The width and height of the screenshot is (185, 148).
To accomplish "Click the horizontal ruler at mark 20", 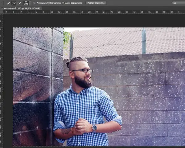I will (x=89, y=12).
